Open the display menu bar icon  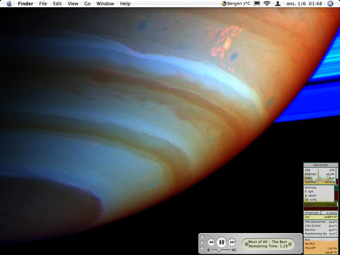257,3
